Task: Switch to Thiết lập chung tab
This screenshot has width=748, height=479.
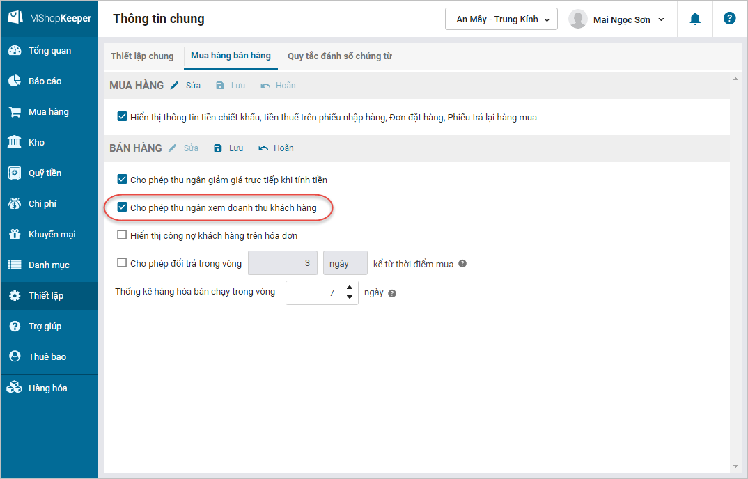Action: tap(142, 56)
